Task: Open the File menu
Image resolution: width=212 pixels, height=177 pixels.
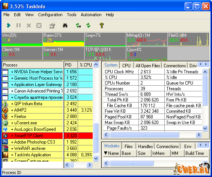Action: tap(6, 15)
